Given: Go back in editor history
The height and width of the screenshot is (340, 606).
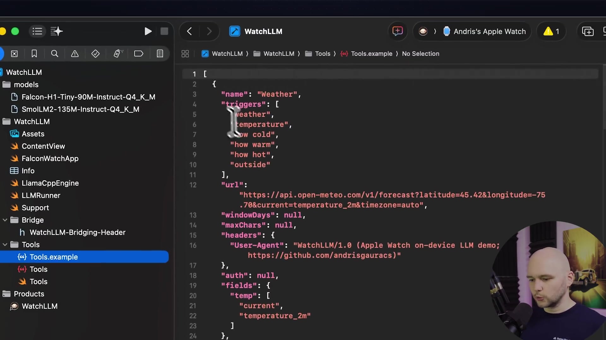Looking at the screenshot, I should coord(189,31).
